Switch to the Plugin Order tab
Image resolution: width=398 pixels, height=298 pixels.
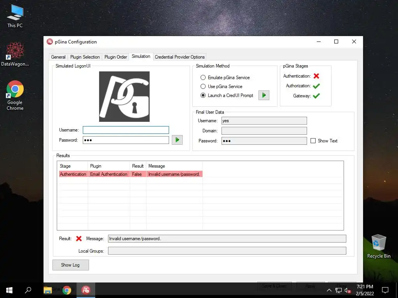coord(116,57)
